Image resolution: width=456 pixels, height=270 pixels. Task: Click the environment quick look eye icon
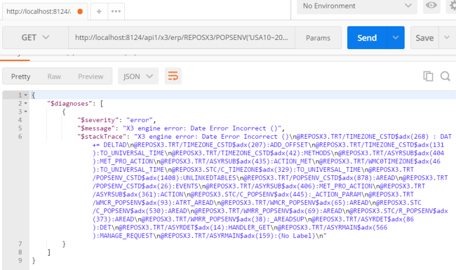coord(431,5)
